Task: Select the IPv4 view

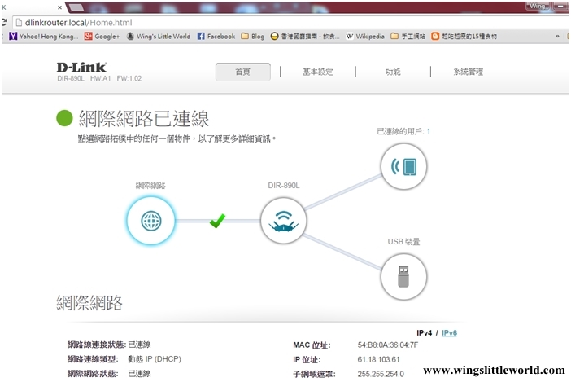Action: coord(424,333)
